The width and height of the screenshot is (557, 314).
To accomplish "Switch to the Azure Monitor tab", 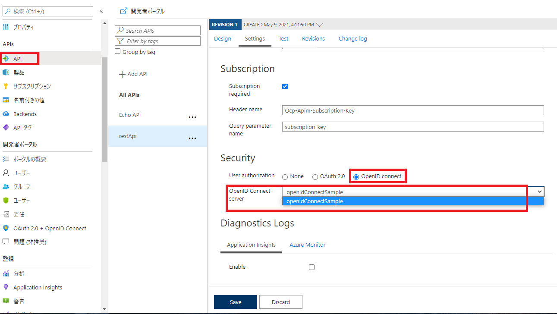I will tap(307, 245).
